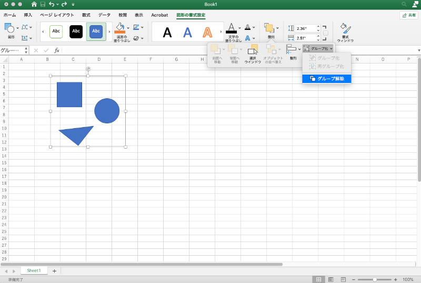Viewport: 421px width, 283px height.
Task: Open the 図形の書式設定 tab
Action: [x=191, y=15]
